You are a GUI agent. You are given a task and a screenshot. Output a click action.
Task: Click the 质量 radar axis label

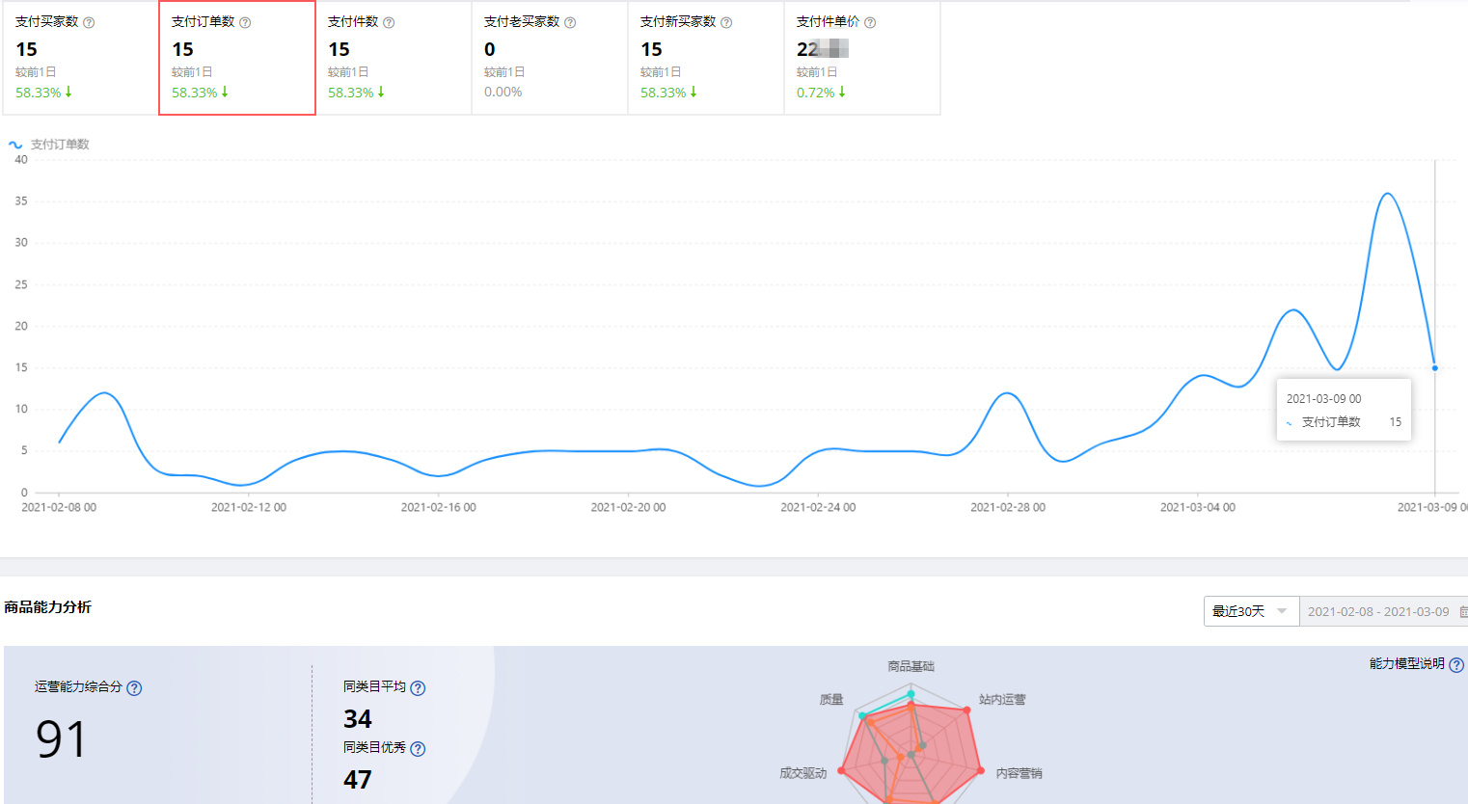831,700
